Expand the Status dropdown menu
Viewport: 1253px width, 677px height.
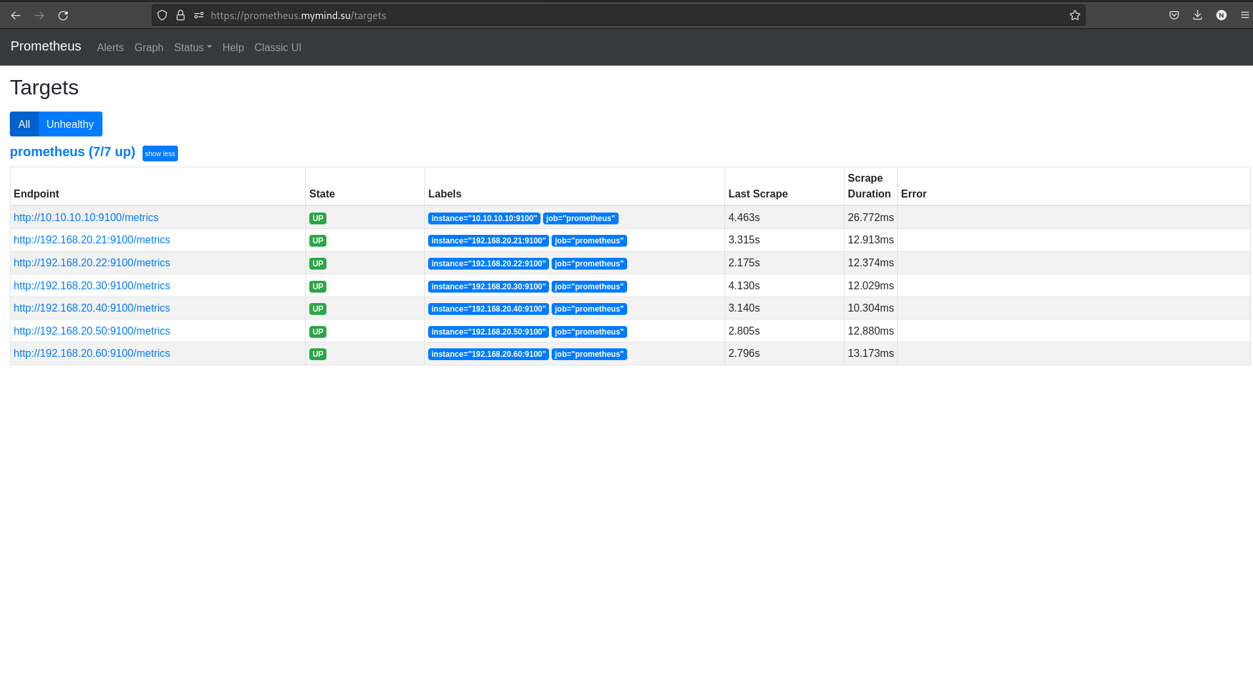coord(192,47)
